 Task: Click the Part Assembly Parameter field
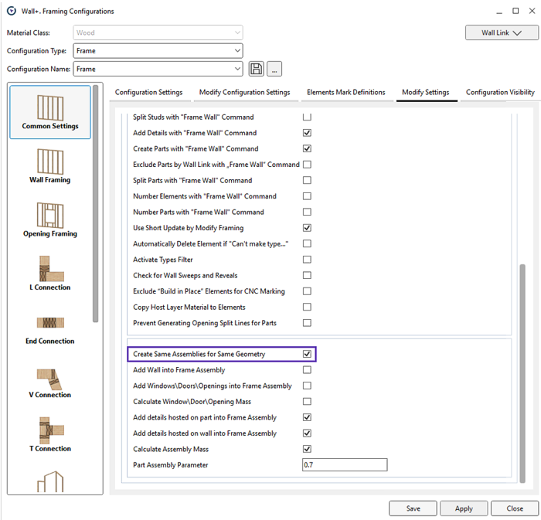[344, 465]
